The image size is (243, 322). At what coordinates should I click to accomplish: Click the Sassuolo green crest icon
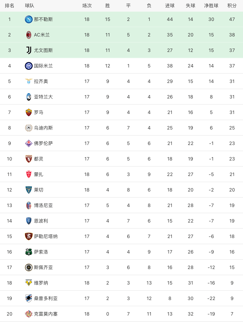click(x=29, y=252)
